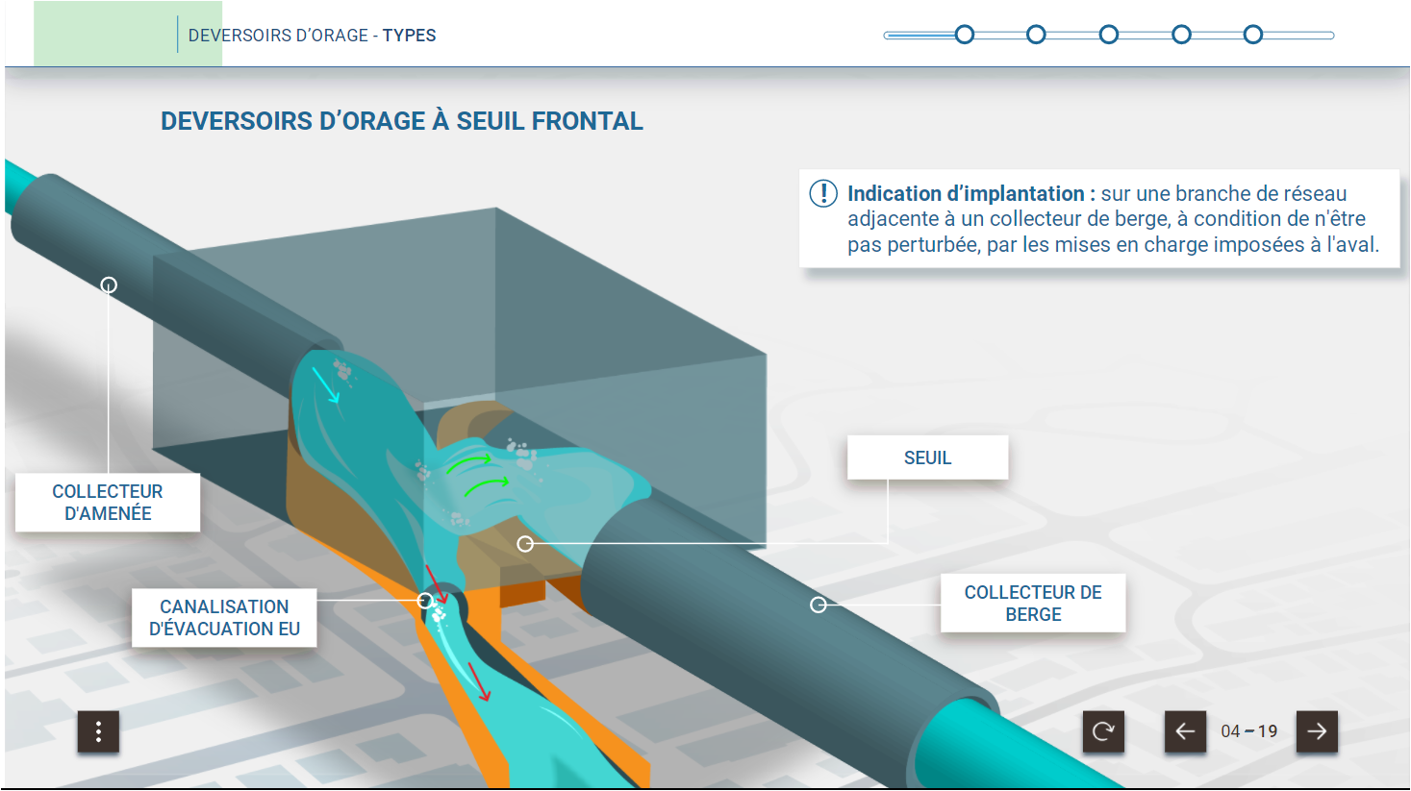This screenshot has height=791, width=1411.
Task: Advance to next slide with right arrow
Action: click(x=1317, y=732)
